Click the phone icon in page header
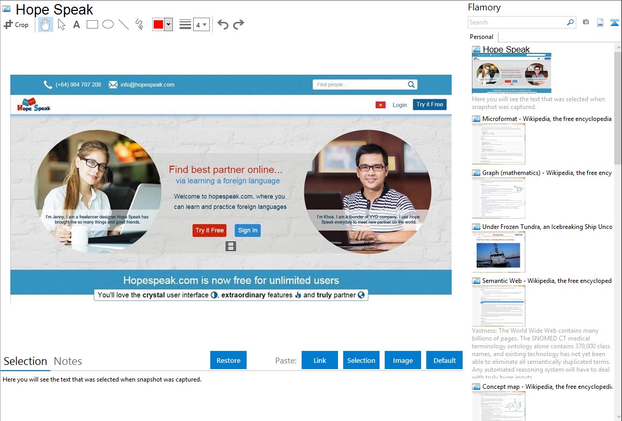Image resolution: width=622 pixels, height=421 pixels. 48,85
